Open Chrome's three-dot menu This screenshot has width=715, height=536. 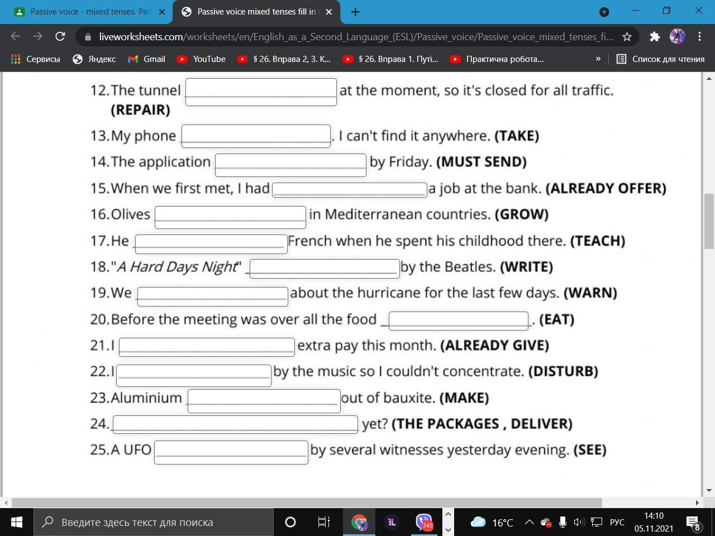click(699, 36)
